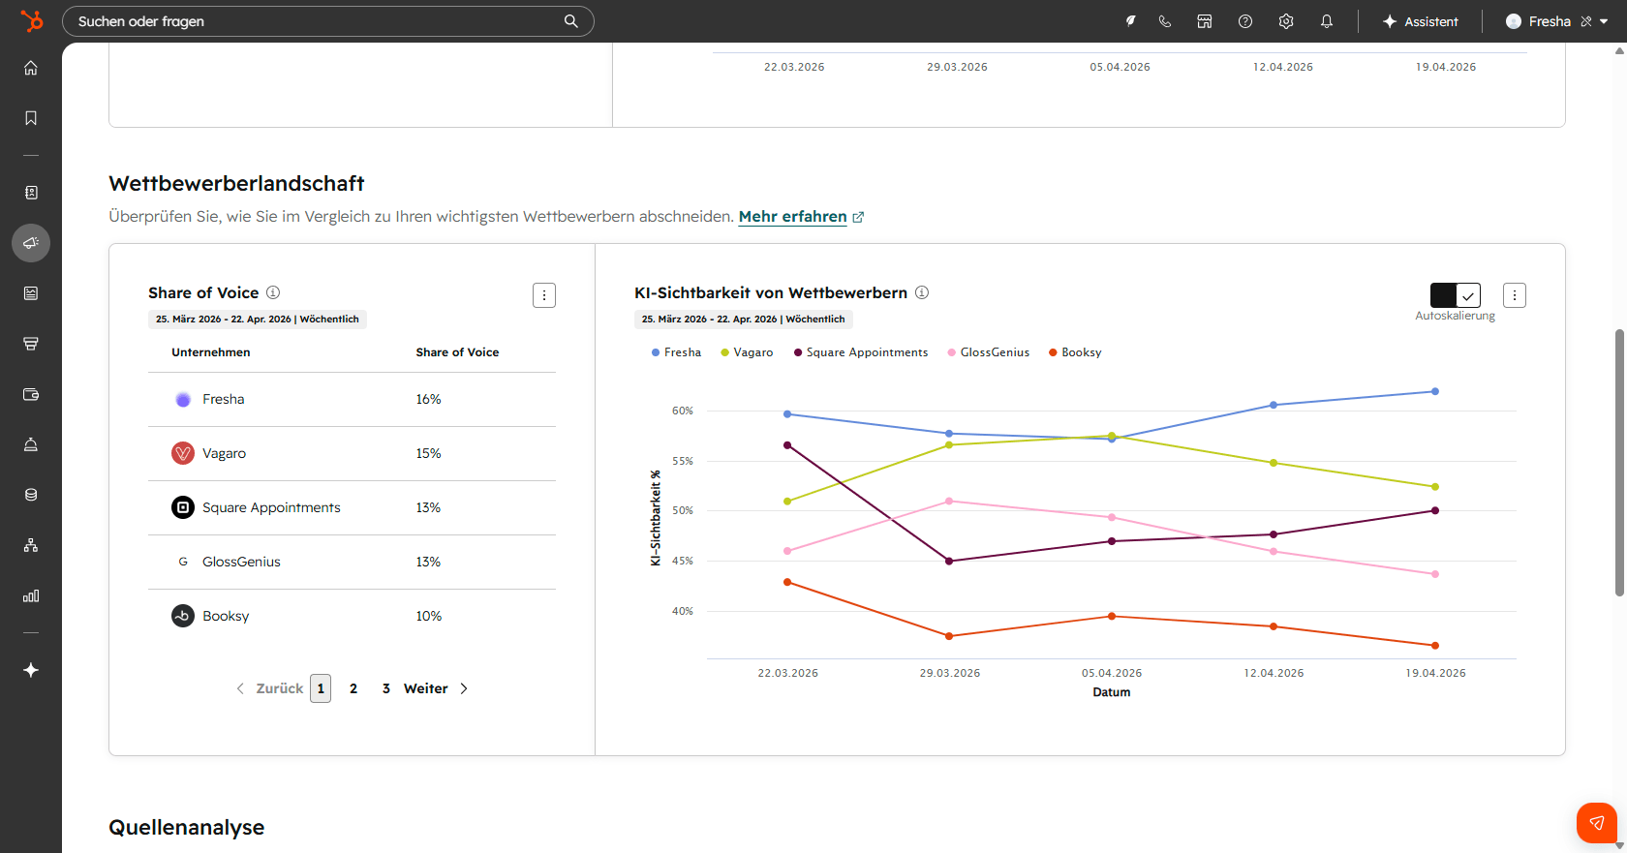1627x853 pixels.
Task: Open the Data management sidebar icon
Action: tap(31, 495)
